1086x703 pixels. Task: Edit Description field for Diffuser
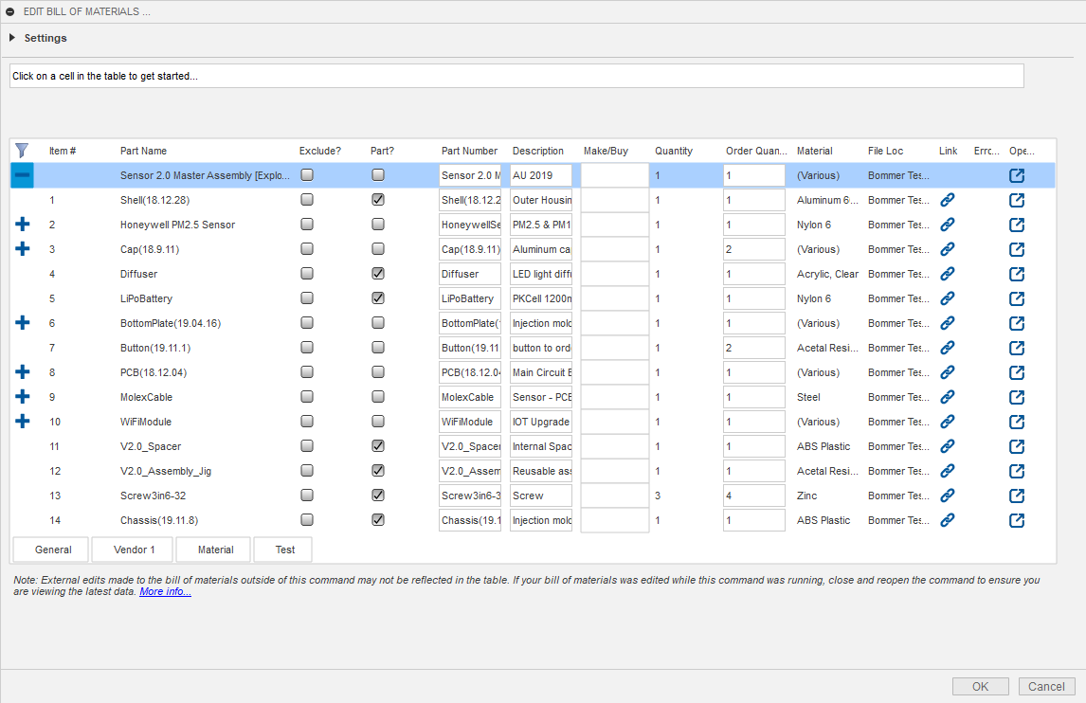[x=541, y=274]
